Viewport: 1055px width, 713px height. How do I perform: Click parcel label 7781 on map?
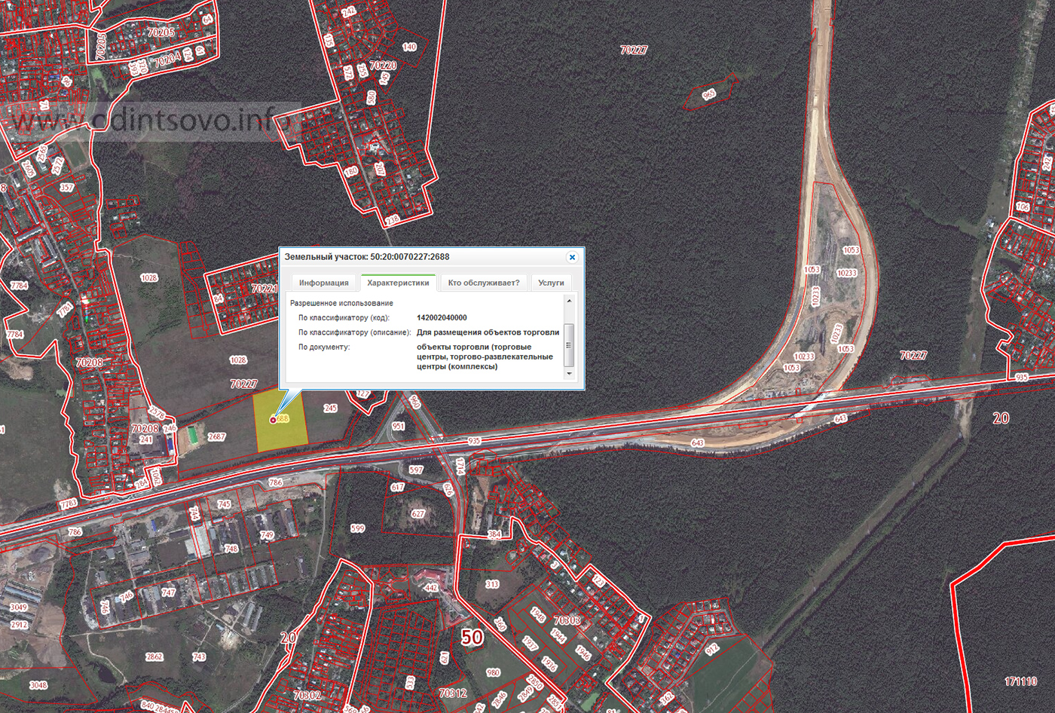click(x=65, y=309)
